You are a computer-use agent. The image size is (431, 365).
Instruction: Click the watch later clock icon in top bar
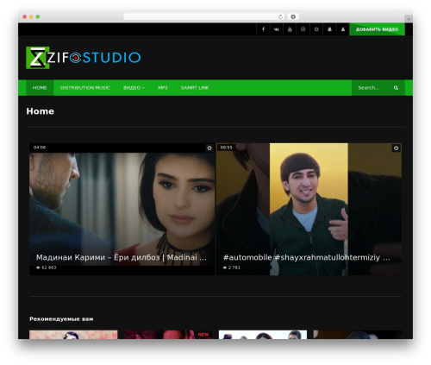[x=316, y=29]
